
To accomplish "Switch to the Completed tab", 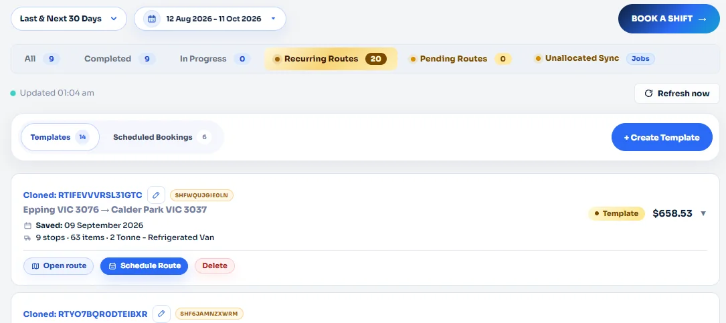I will click(x=120, y=59).
